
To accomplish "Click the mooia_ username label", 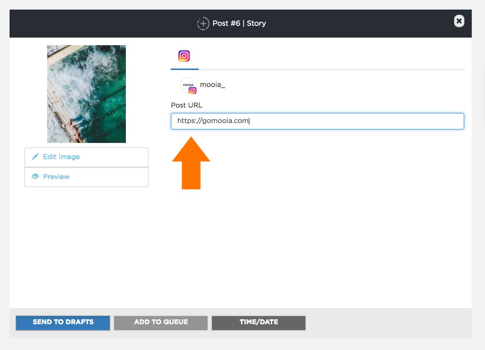I will click(212, 84).
